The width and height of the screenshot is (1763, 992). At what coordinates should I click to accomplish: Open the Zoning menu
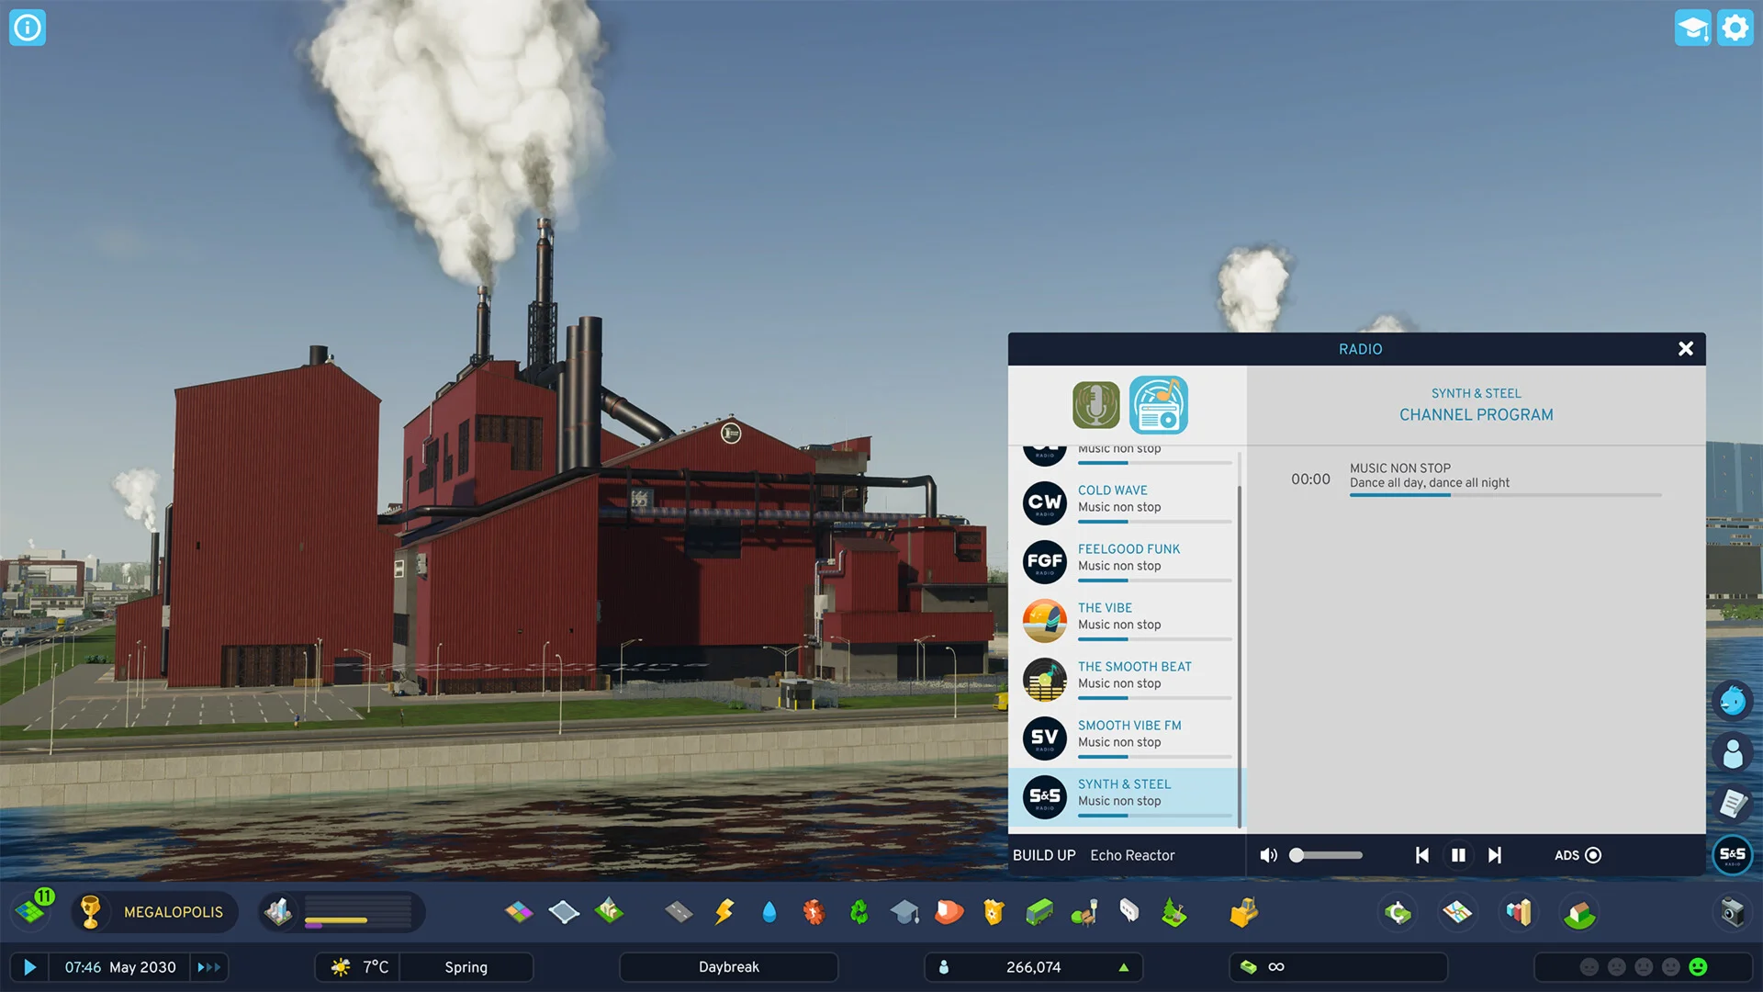click(x=521, y=912)
